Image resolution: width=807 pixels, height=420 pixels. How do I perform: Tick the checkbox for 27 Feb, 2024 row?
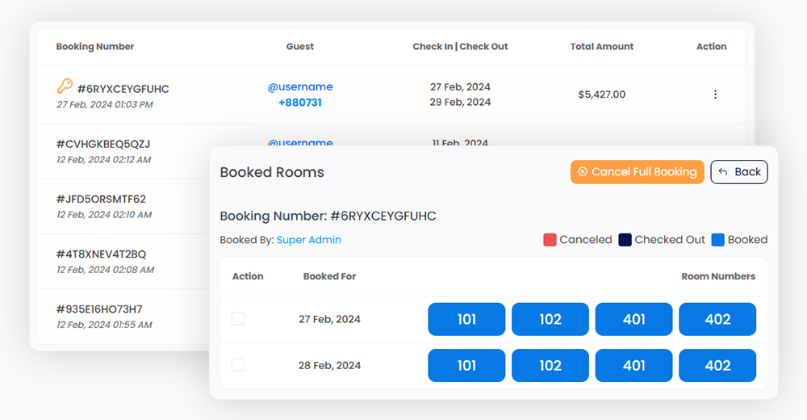(238, 319)
